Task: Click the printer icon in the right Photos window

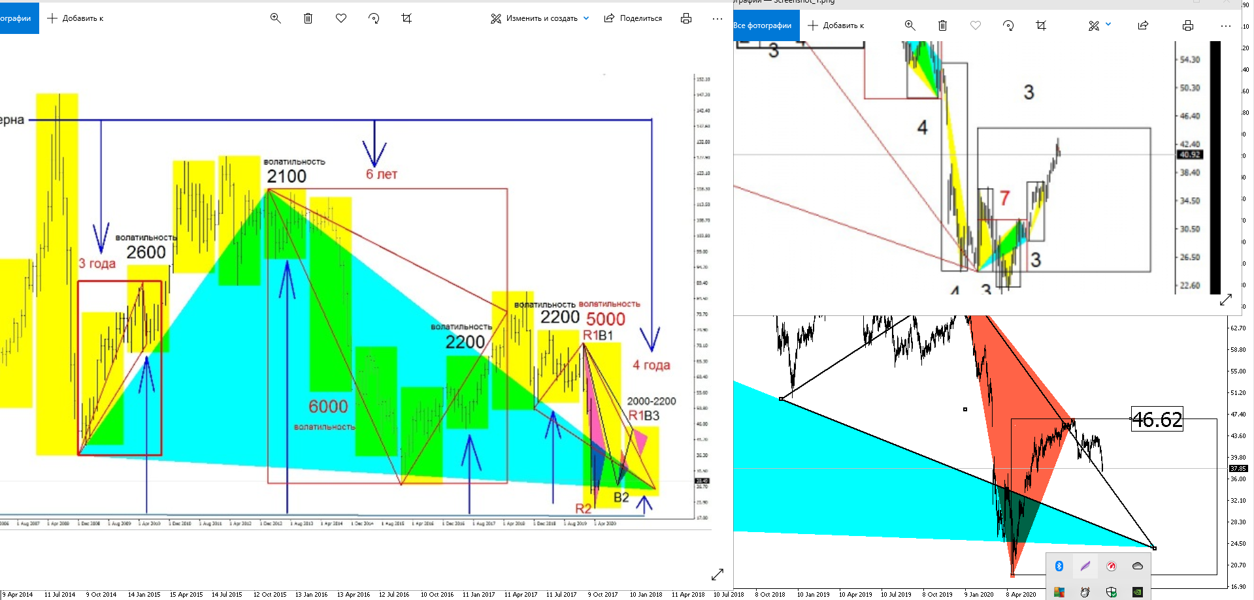Action: [x=1188, y=25]
